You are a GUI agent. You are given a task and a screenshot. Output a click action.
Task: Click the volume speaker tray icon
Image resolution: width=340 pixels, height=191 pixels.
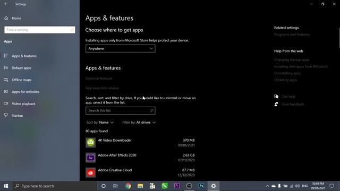tap(297, 186)
